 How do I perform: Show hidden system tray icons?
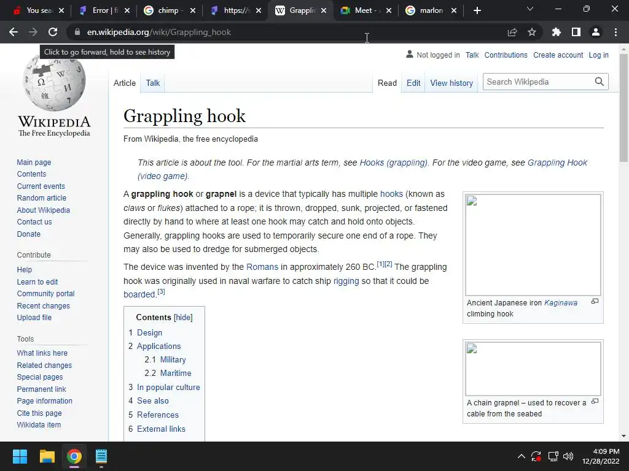(x=521, y=456)
